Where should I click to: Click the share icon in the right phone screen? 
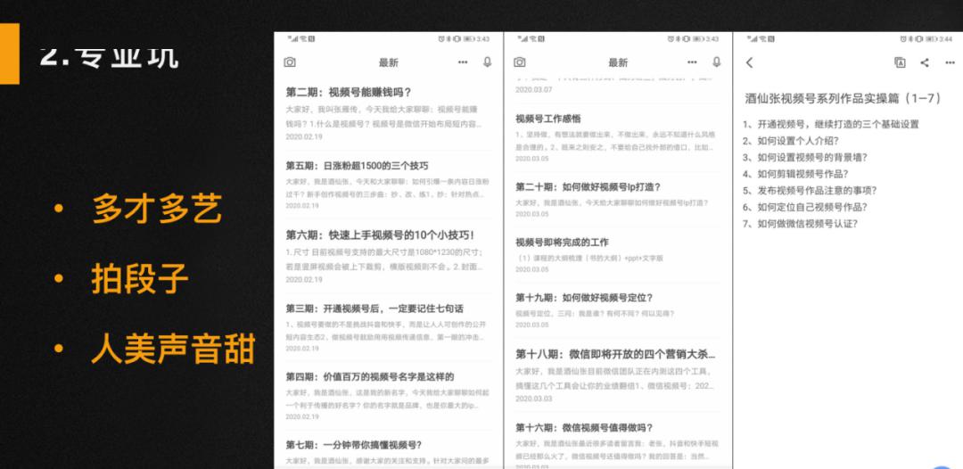[x=925, y=62]
